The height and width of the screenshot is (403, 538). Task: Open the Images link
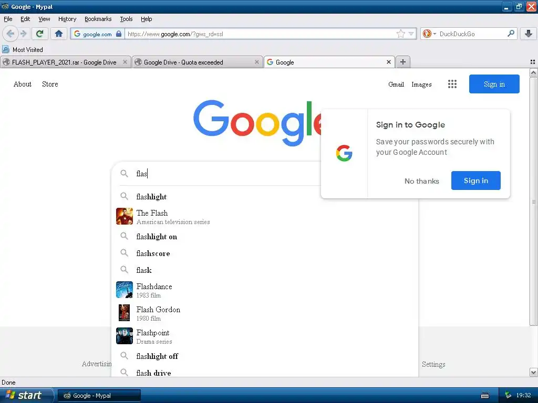(421, 84)
